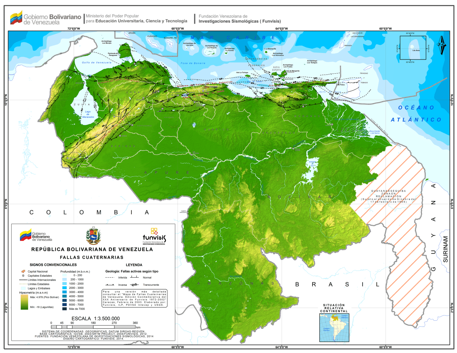Click the LEYENDA heading
Screen dimensions: 457x353
(134, 265)
